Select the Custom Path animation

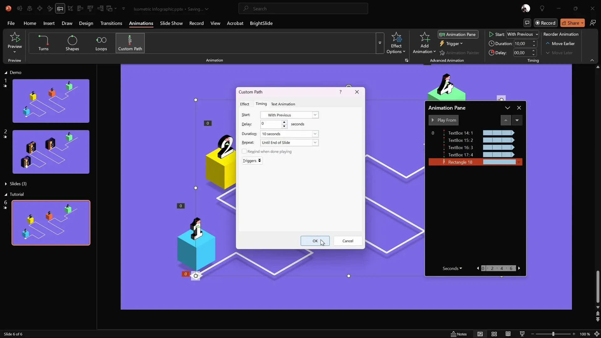130,43
